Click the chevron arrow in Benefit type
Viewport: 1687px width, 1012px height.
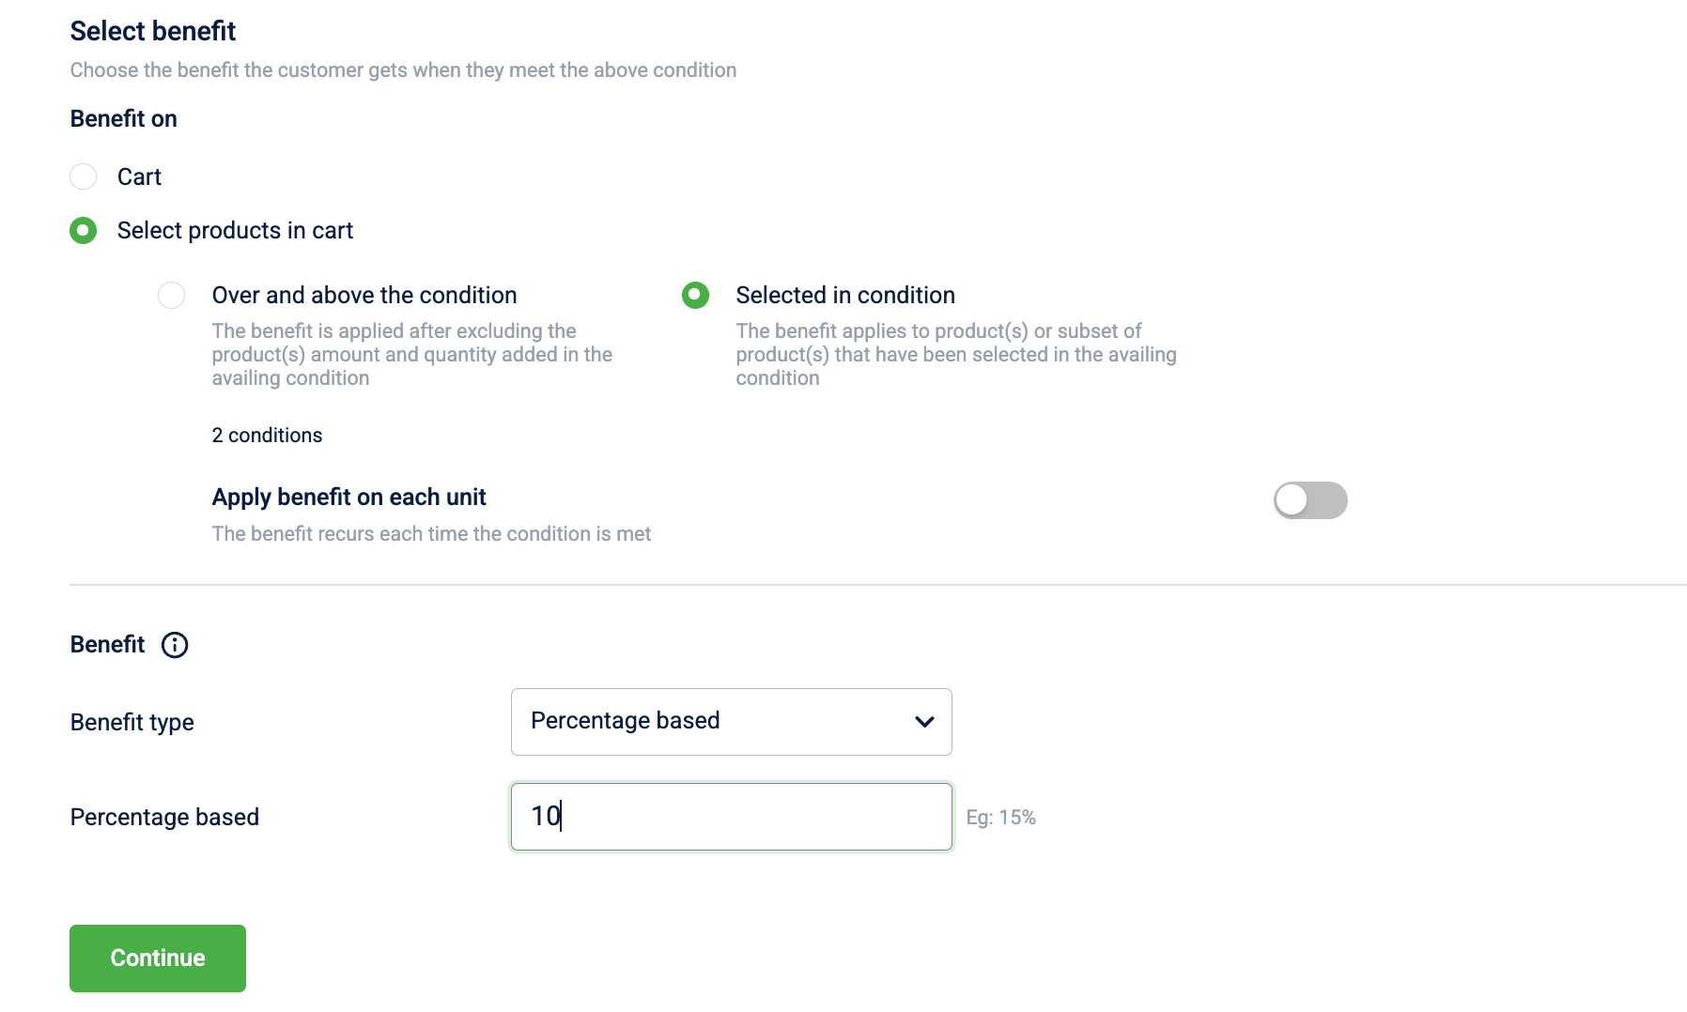[924, 721]
